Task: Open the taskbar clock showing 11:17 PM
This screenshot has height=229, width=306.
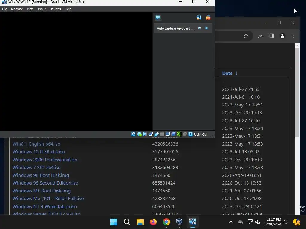Action: [x=273, y=222]
